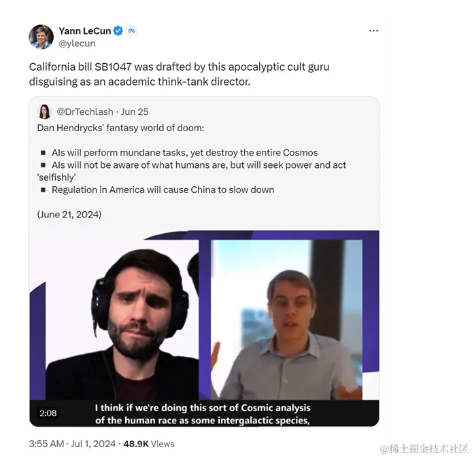The width and height of the screenshot is (472, 458).
Task: Click the Yann LeCun display name
Action: (x=85, y=31)
